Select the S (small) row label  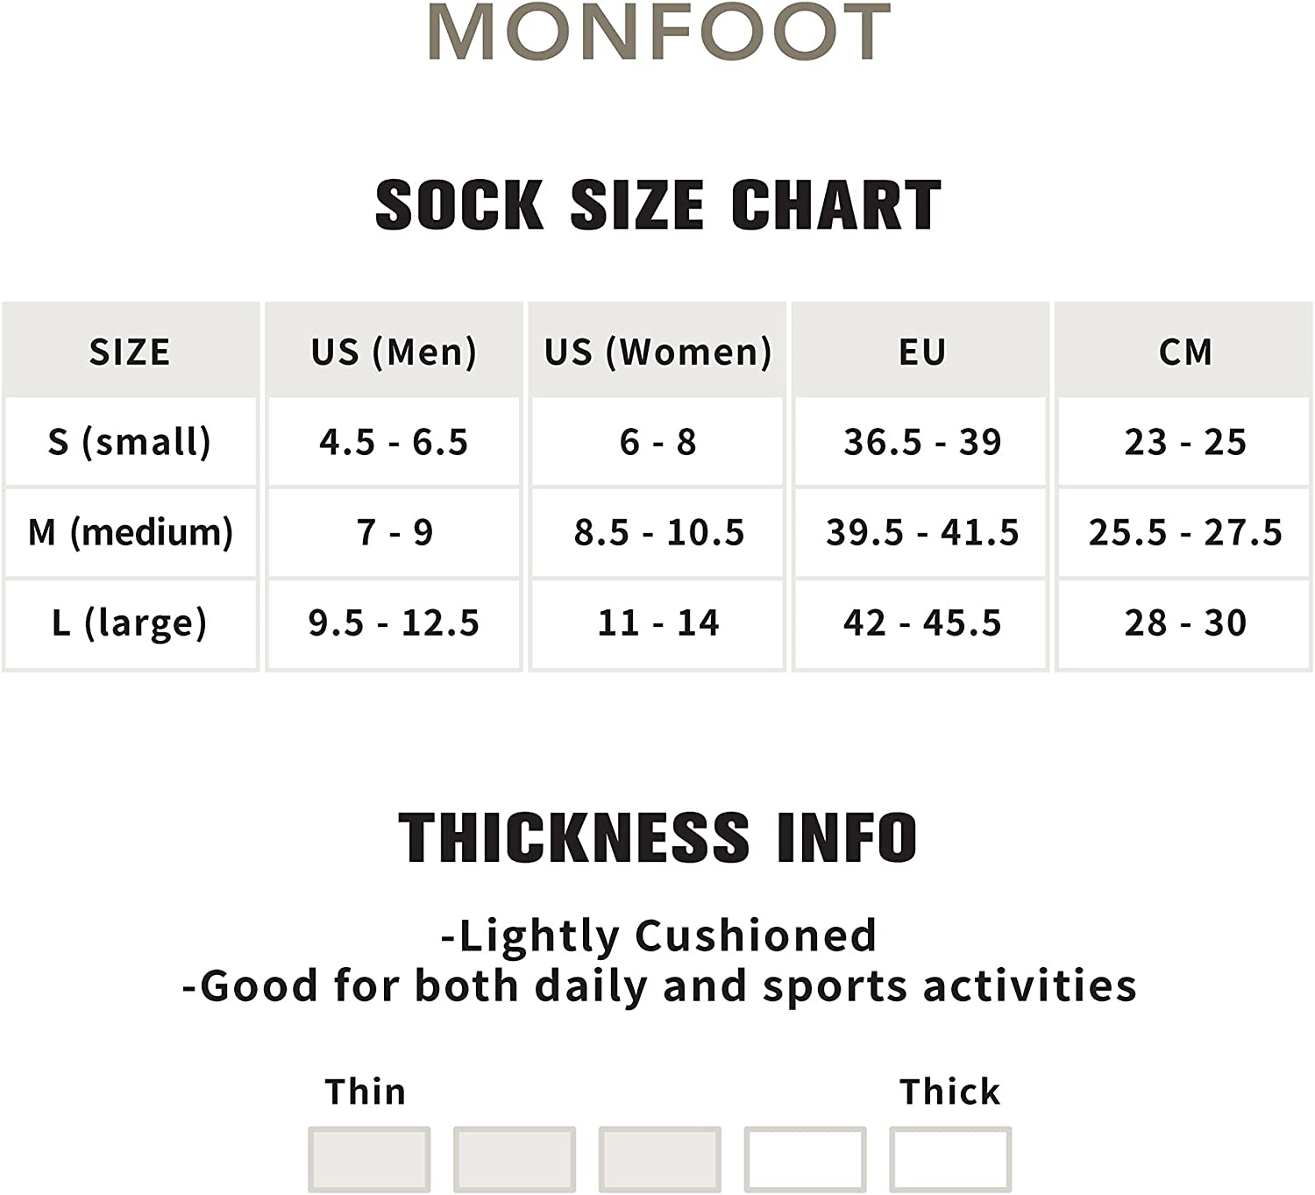130,442
